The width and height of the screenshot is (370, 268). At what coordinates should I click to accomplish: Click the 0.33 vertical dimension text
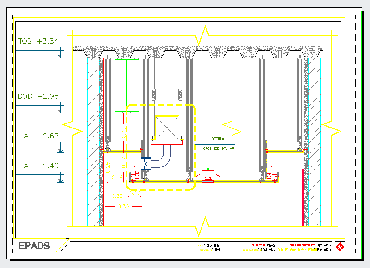point(124,132)
